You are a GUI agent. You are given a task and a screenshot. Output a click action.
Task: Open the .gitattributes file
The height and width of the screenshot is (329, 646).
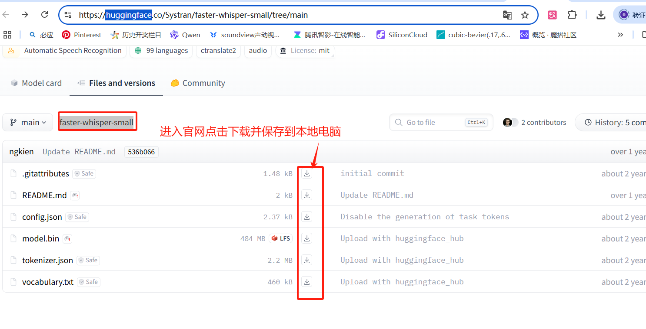tap(46, 173)
